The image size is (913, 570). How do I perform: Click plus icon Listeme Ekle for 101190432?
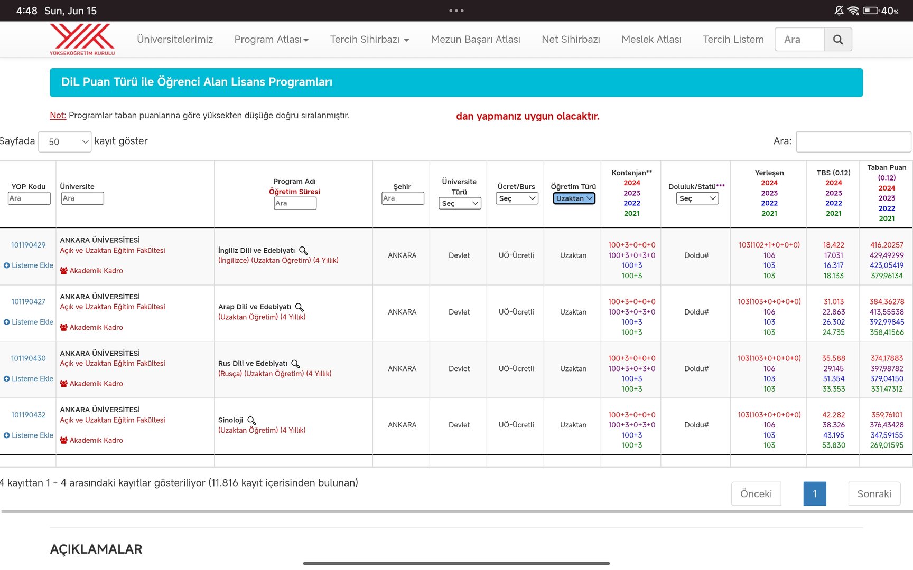pos(7,435)
